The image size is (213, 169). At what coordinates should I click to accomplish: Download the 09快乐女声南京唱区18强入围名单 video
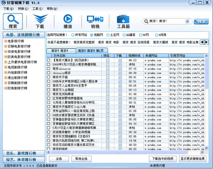coord(120,81)
